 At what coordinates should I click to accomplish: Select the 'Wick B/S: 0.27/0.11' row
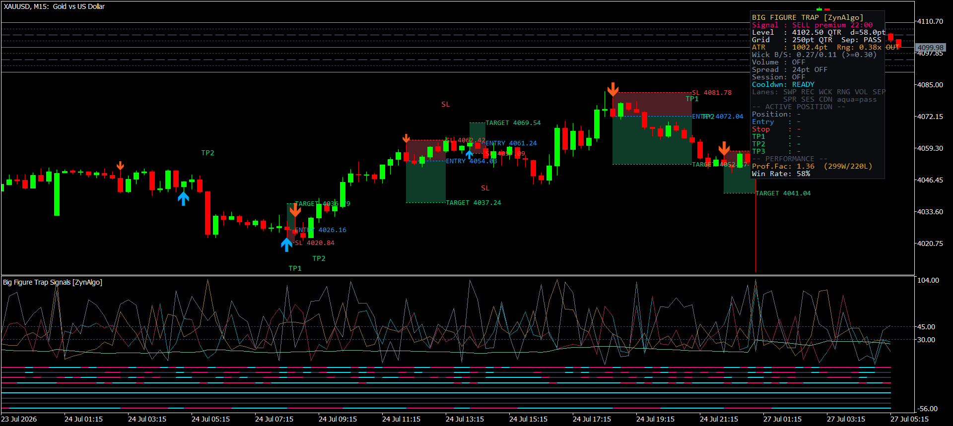pos(815,55)
